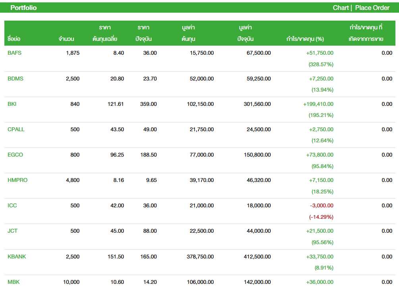399x287 pixels.
Task: Click the ICC loss -3,000.00
Action: tap(322, 205)
